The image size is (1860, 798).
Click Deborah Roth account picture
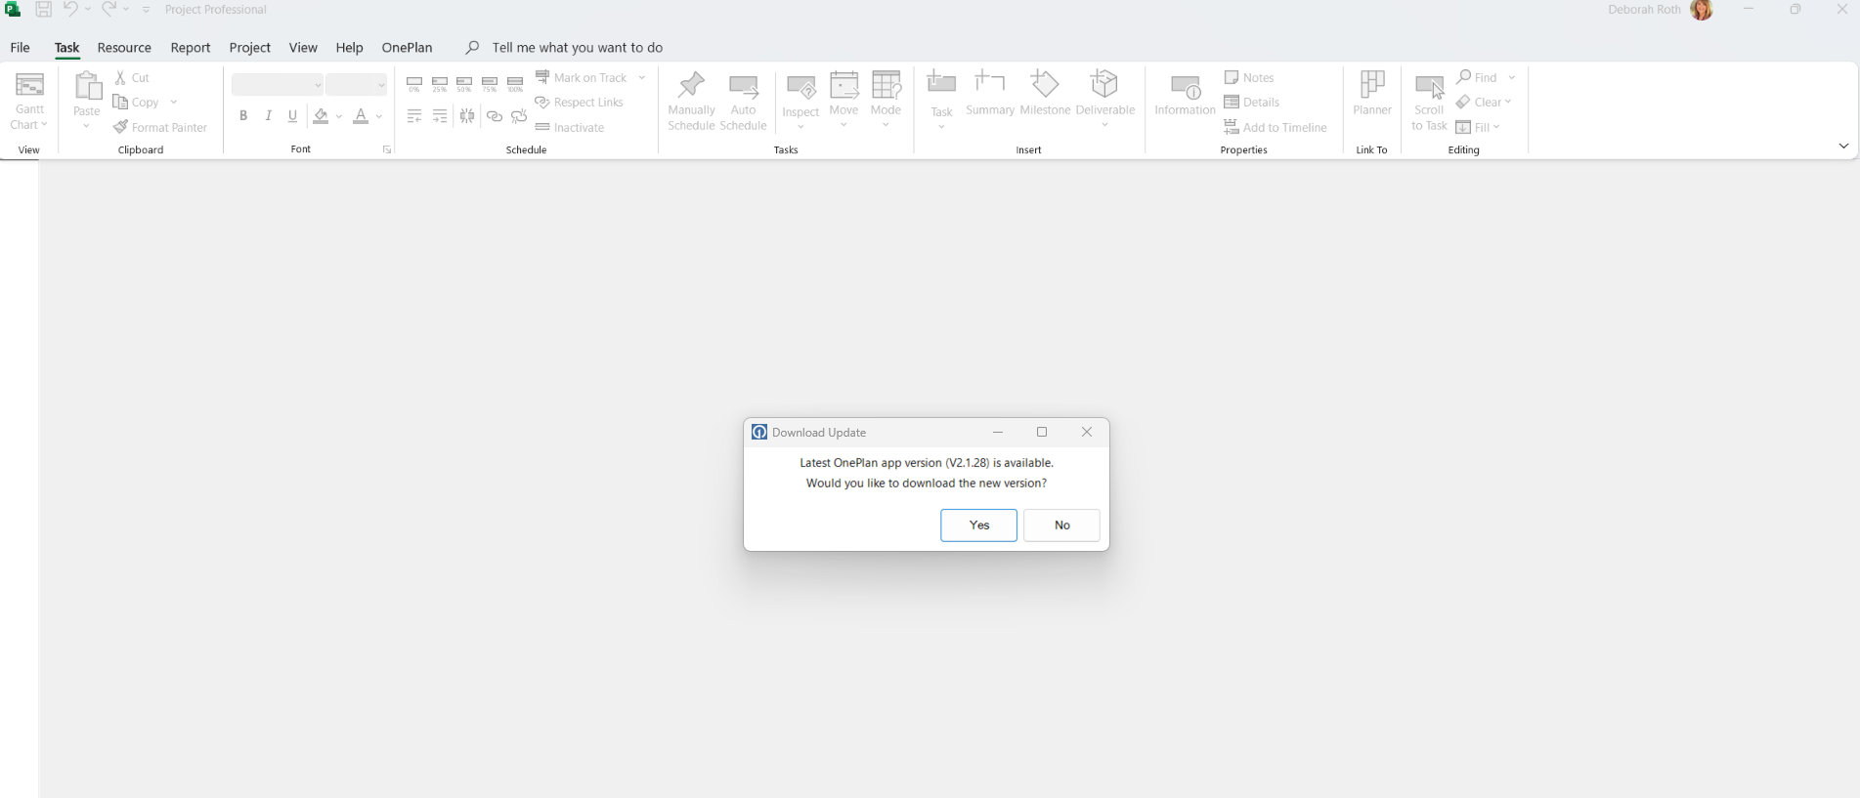pyautogui.click(x=1702, y=10)
